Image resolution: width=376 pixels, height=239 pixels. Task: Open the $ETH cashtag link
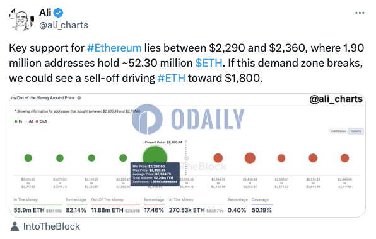click(209, 63)
